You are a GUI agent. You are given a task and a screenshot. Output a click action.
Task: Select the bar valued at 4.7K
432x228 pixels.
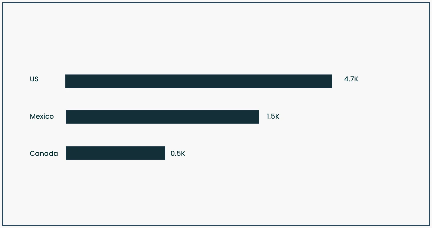click(198, 81)
